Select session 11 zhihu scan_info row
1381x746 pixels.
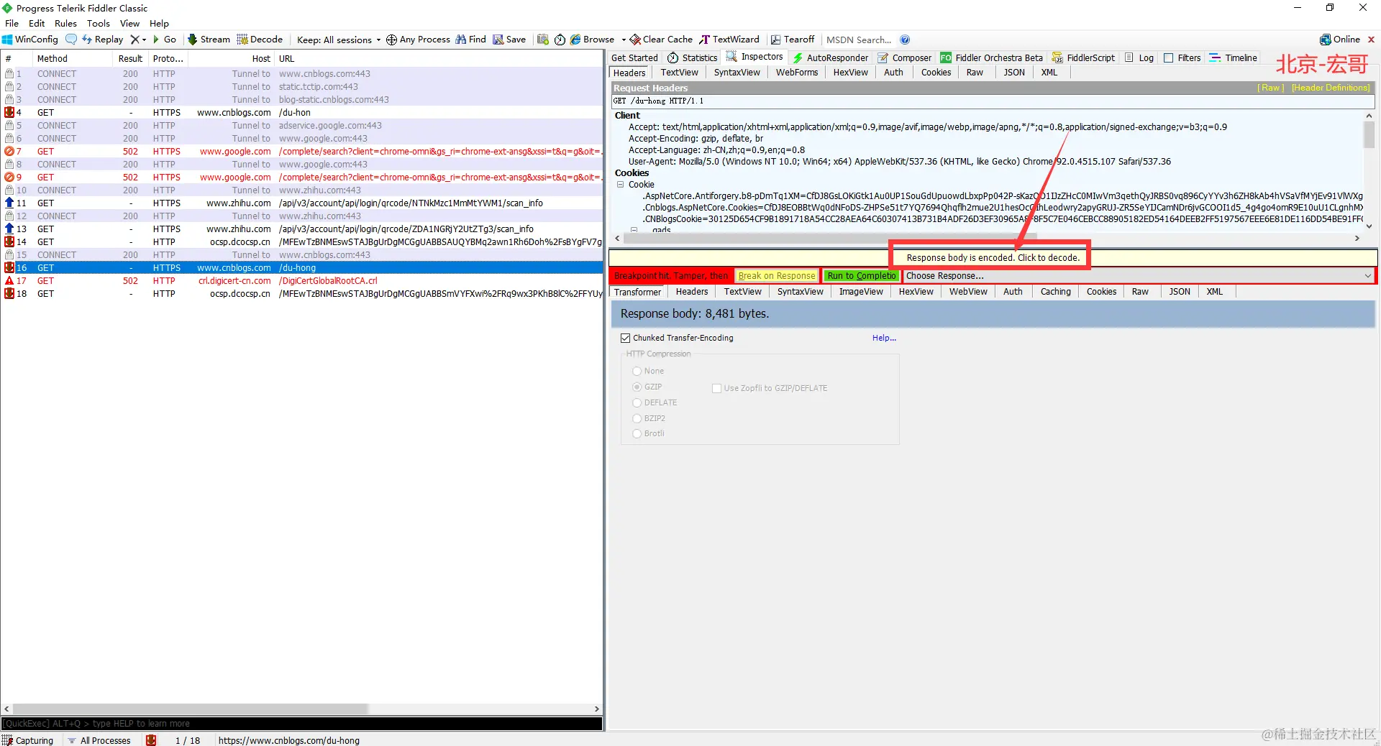point(301,203)
